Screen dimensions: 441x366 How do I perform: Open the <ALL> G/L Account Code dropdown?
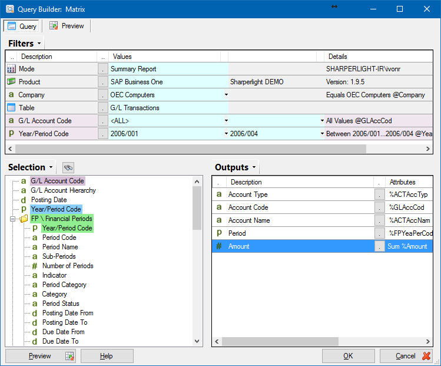click(226, 121)
